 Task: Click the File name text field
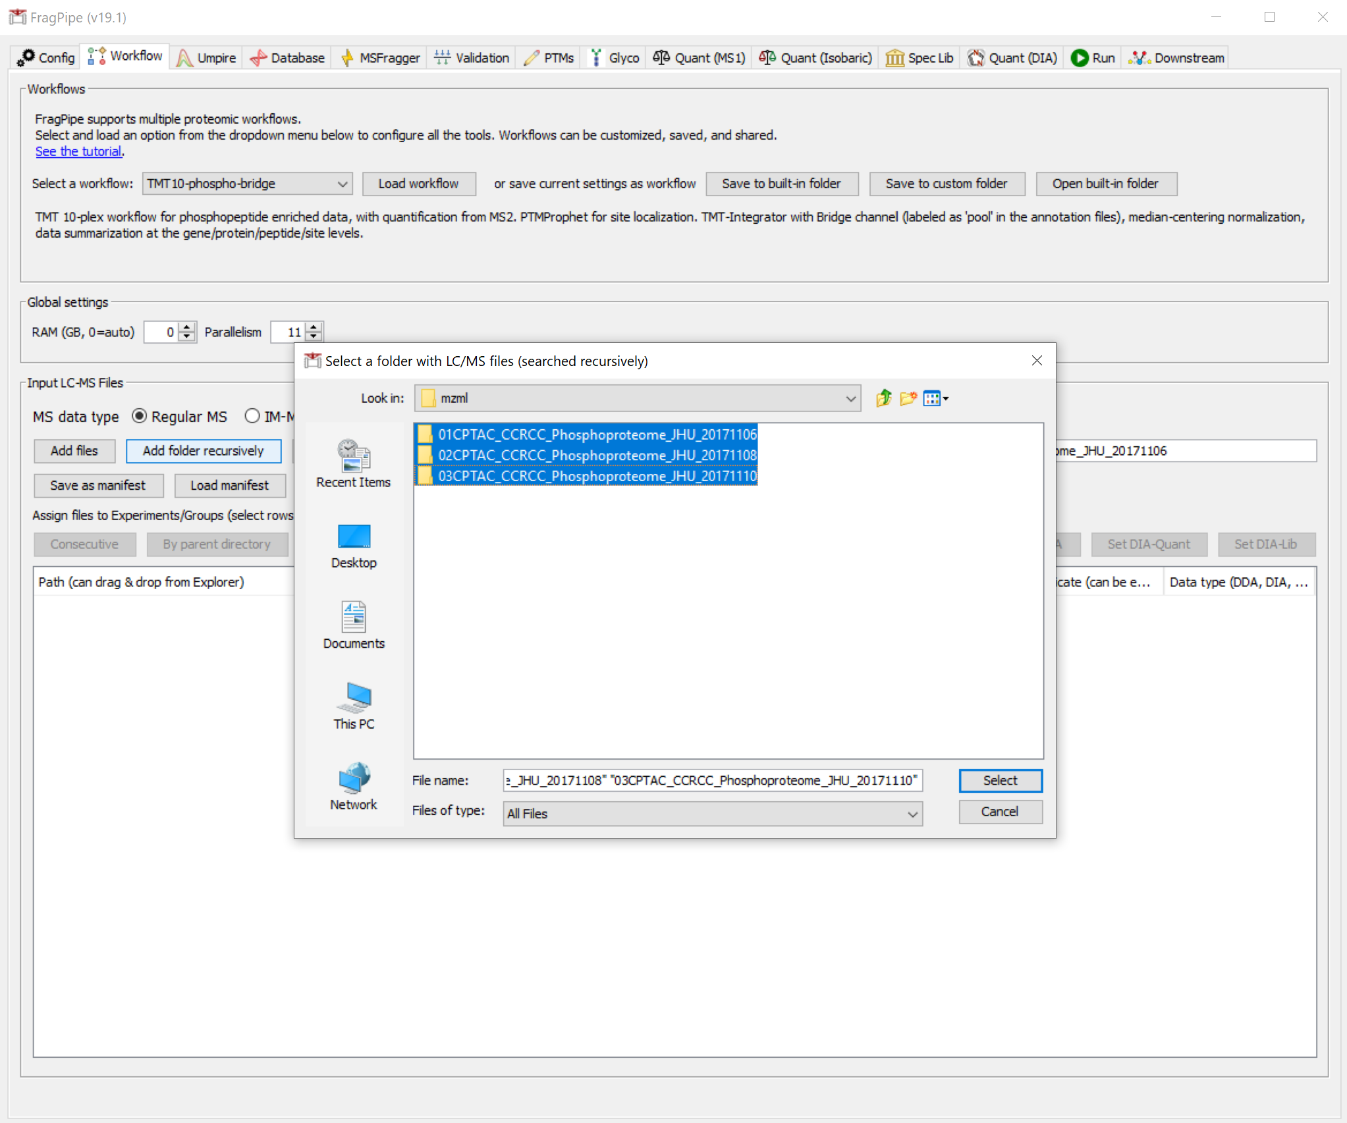(712, 780)
